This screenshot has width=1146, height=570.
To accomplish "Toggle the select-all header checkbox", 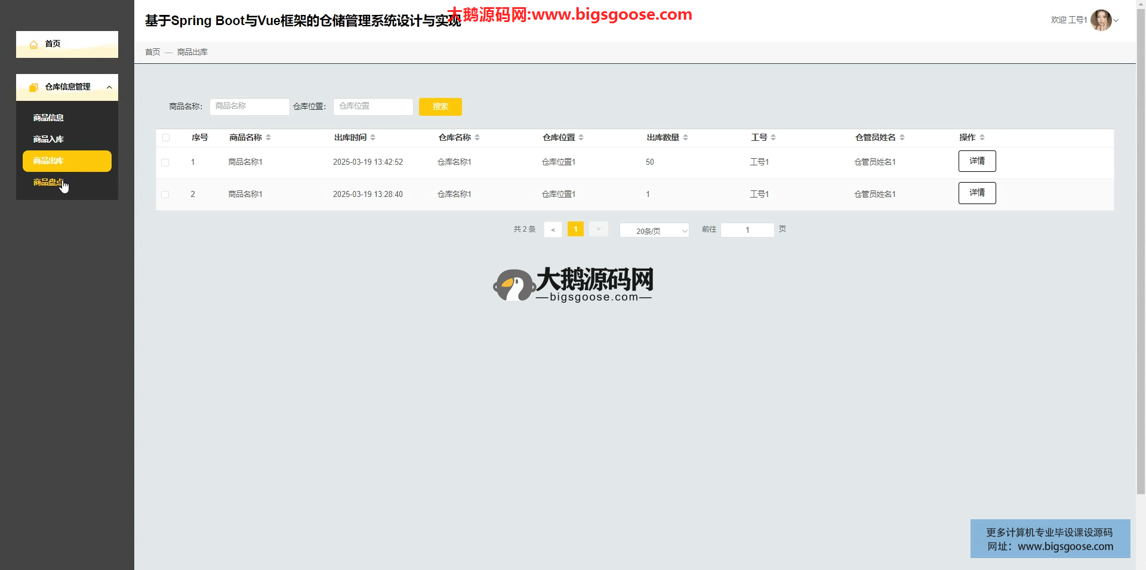I will coord(166,138).
